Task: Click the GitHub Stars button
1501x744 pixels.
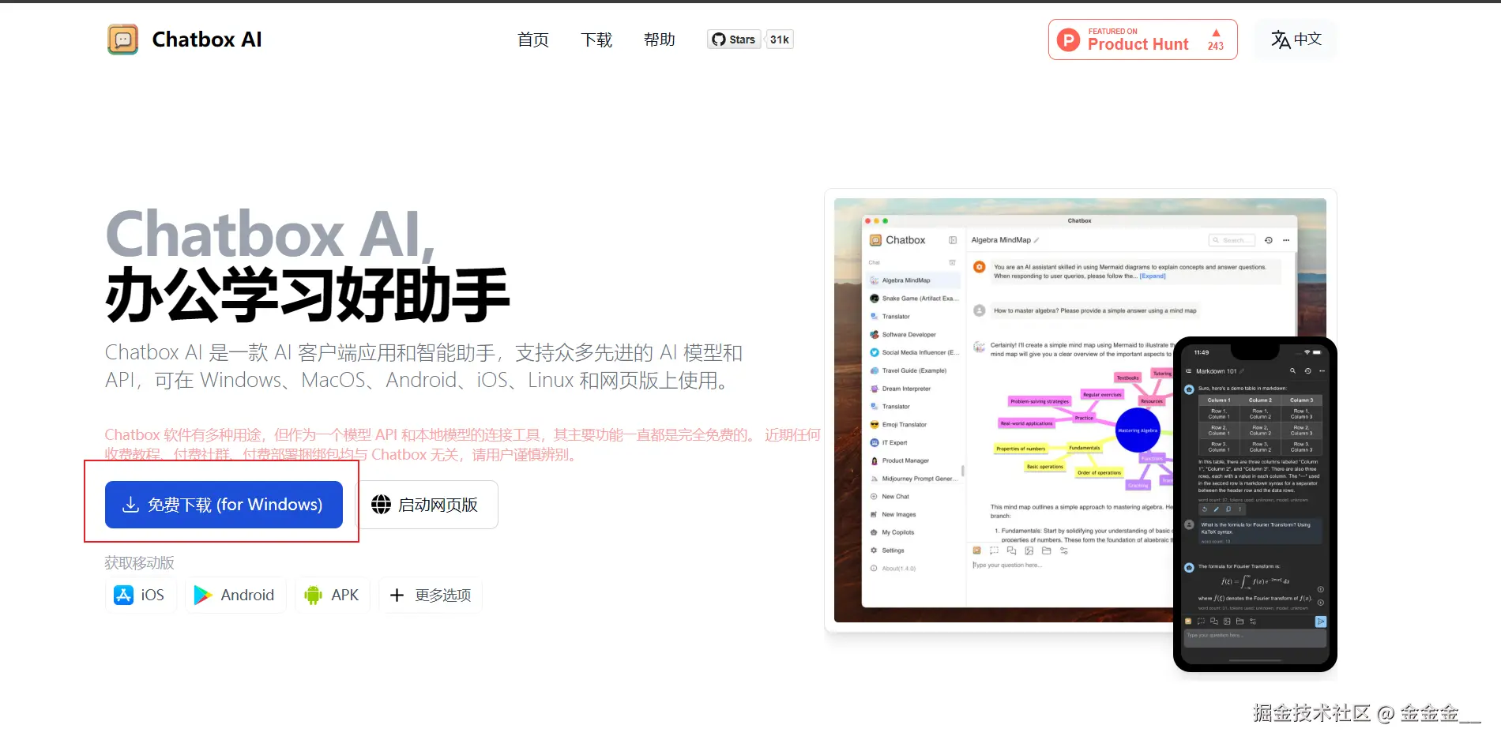Action: pyautogui.click(x=734, y=39)
